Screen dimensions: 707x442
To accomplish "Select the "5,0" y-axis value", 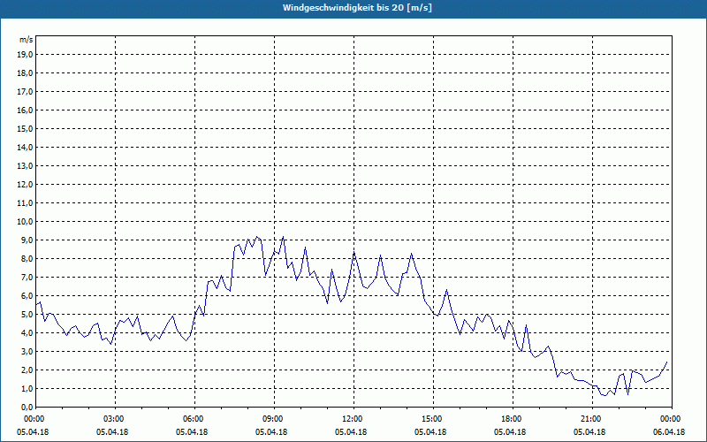I will click(x=27, y=315).
